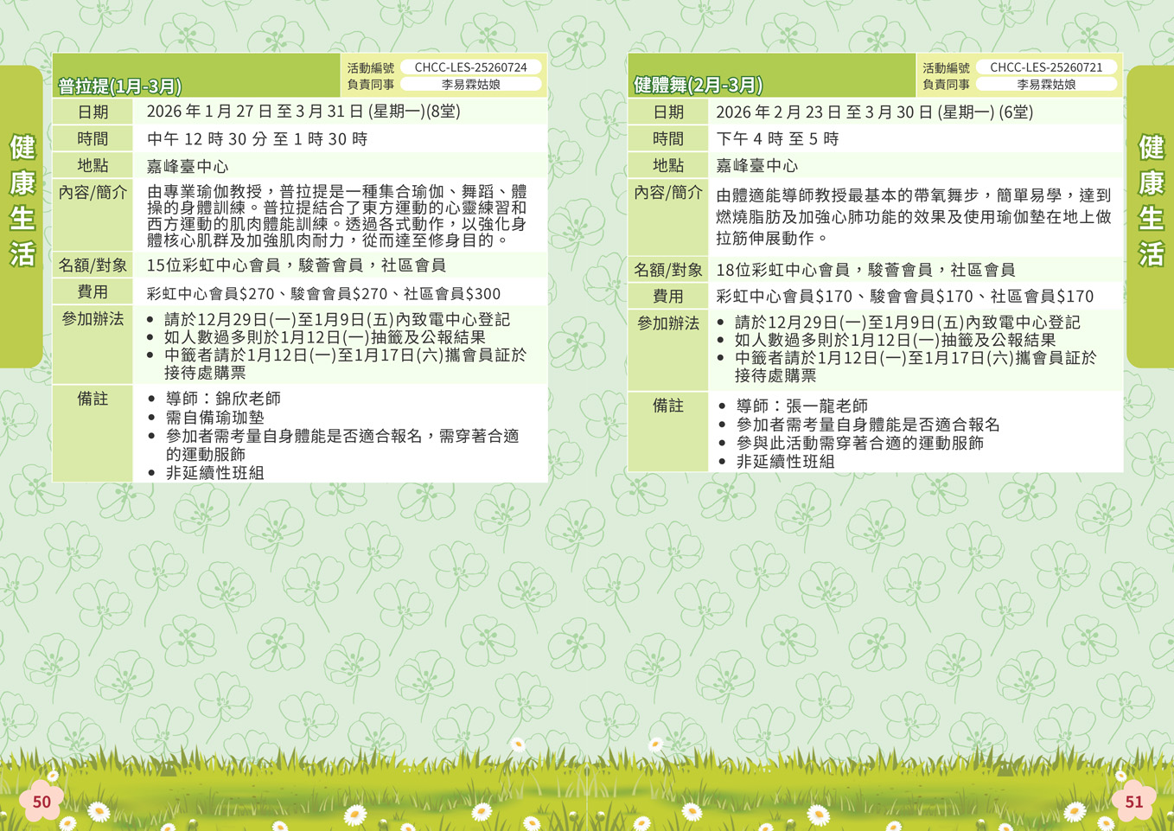The height and width of the screenshot is (831, 1174).
Task: Click the 18位彩虹中心會員 quota text
Action: click(865, 270)
